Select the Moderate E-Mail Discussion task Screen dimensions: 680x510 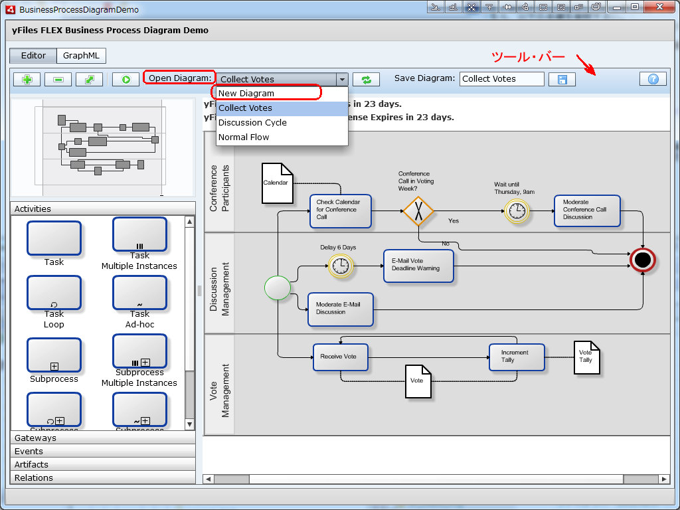[x=341, y=309]
